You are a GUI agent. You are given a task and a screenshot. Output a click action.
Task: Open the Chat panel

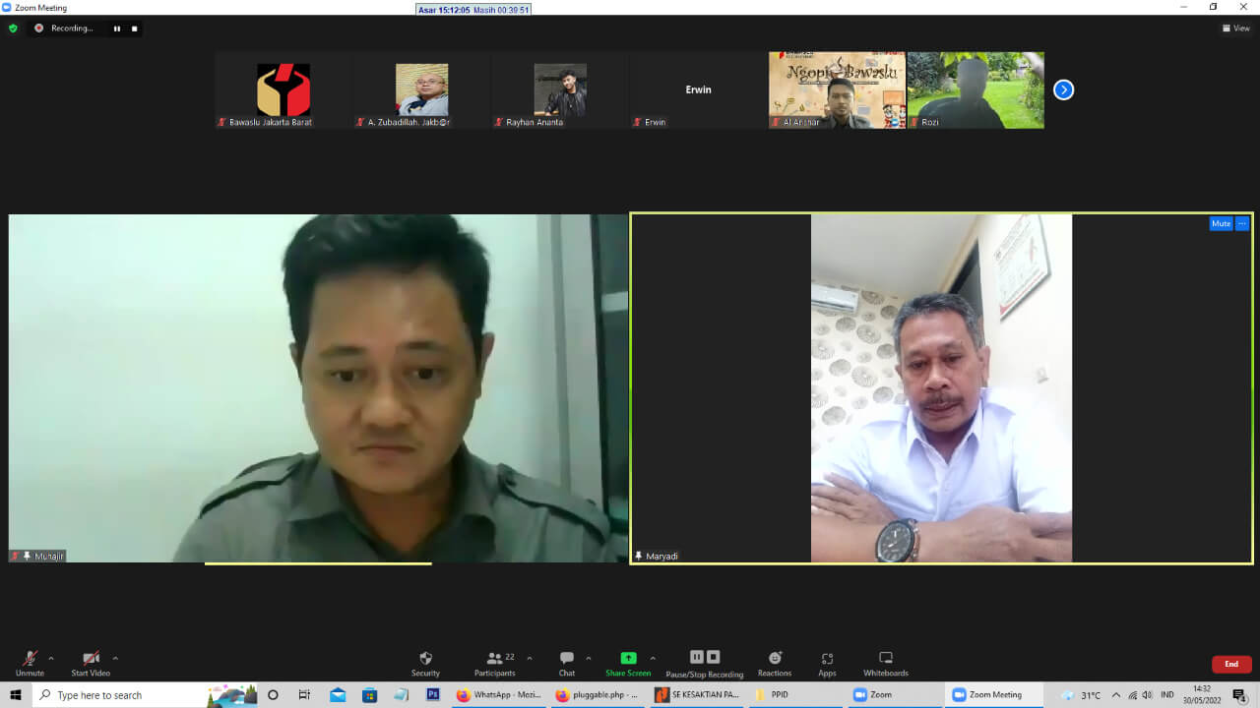tap(567, 663)
